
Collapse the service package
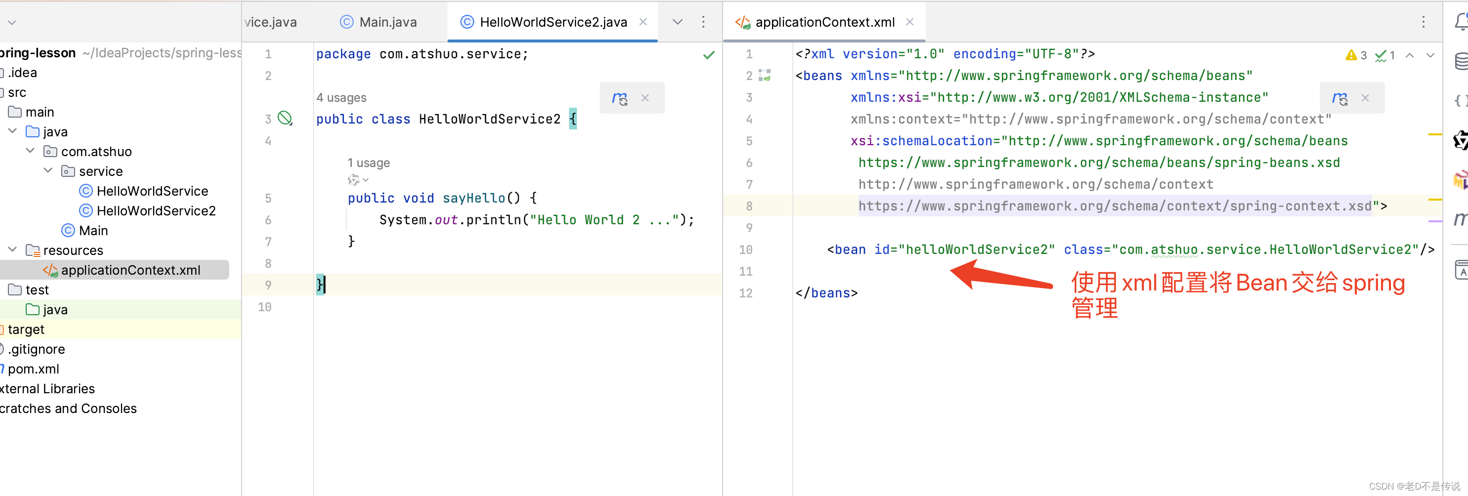[x=48, y=170]
